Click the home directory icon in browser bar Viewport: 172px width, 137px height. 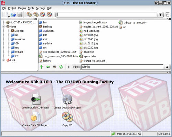click(55, 67)
